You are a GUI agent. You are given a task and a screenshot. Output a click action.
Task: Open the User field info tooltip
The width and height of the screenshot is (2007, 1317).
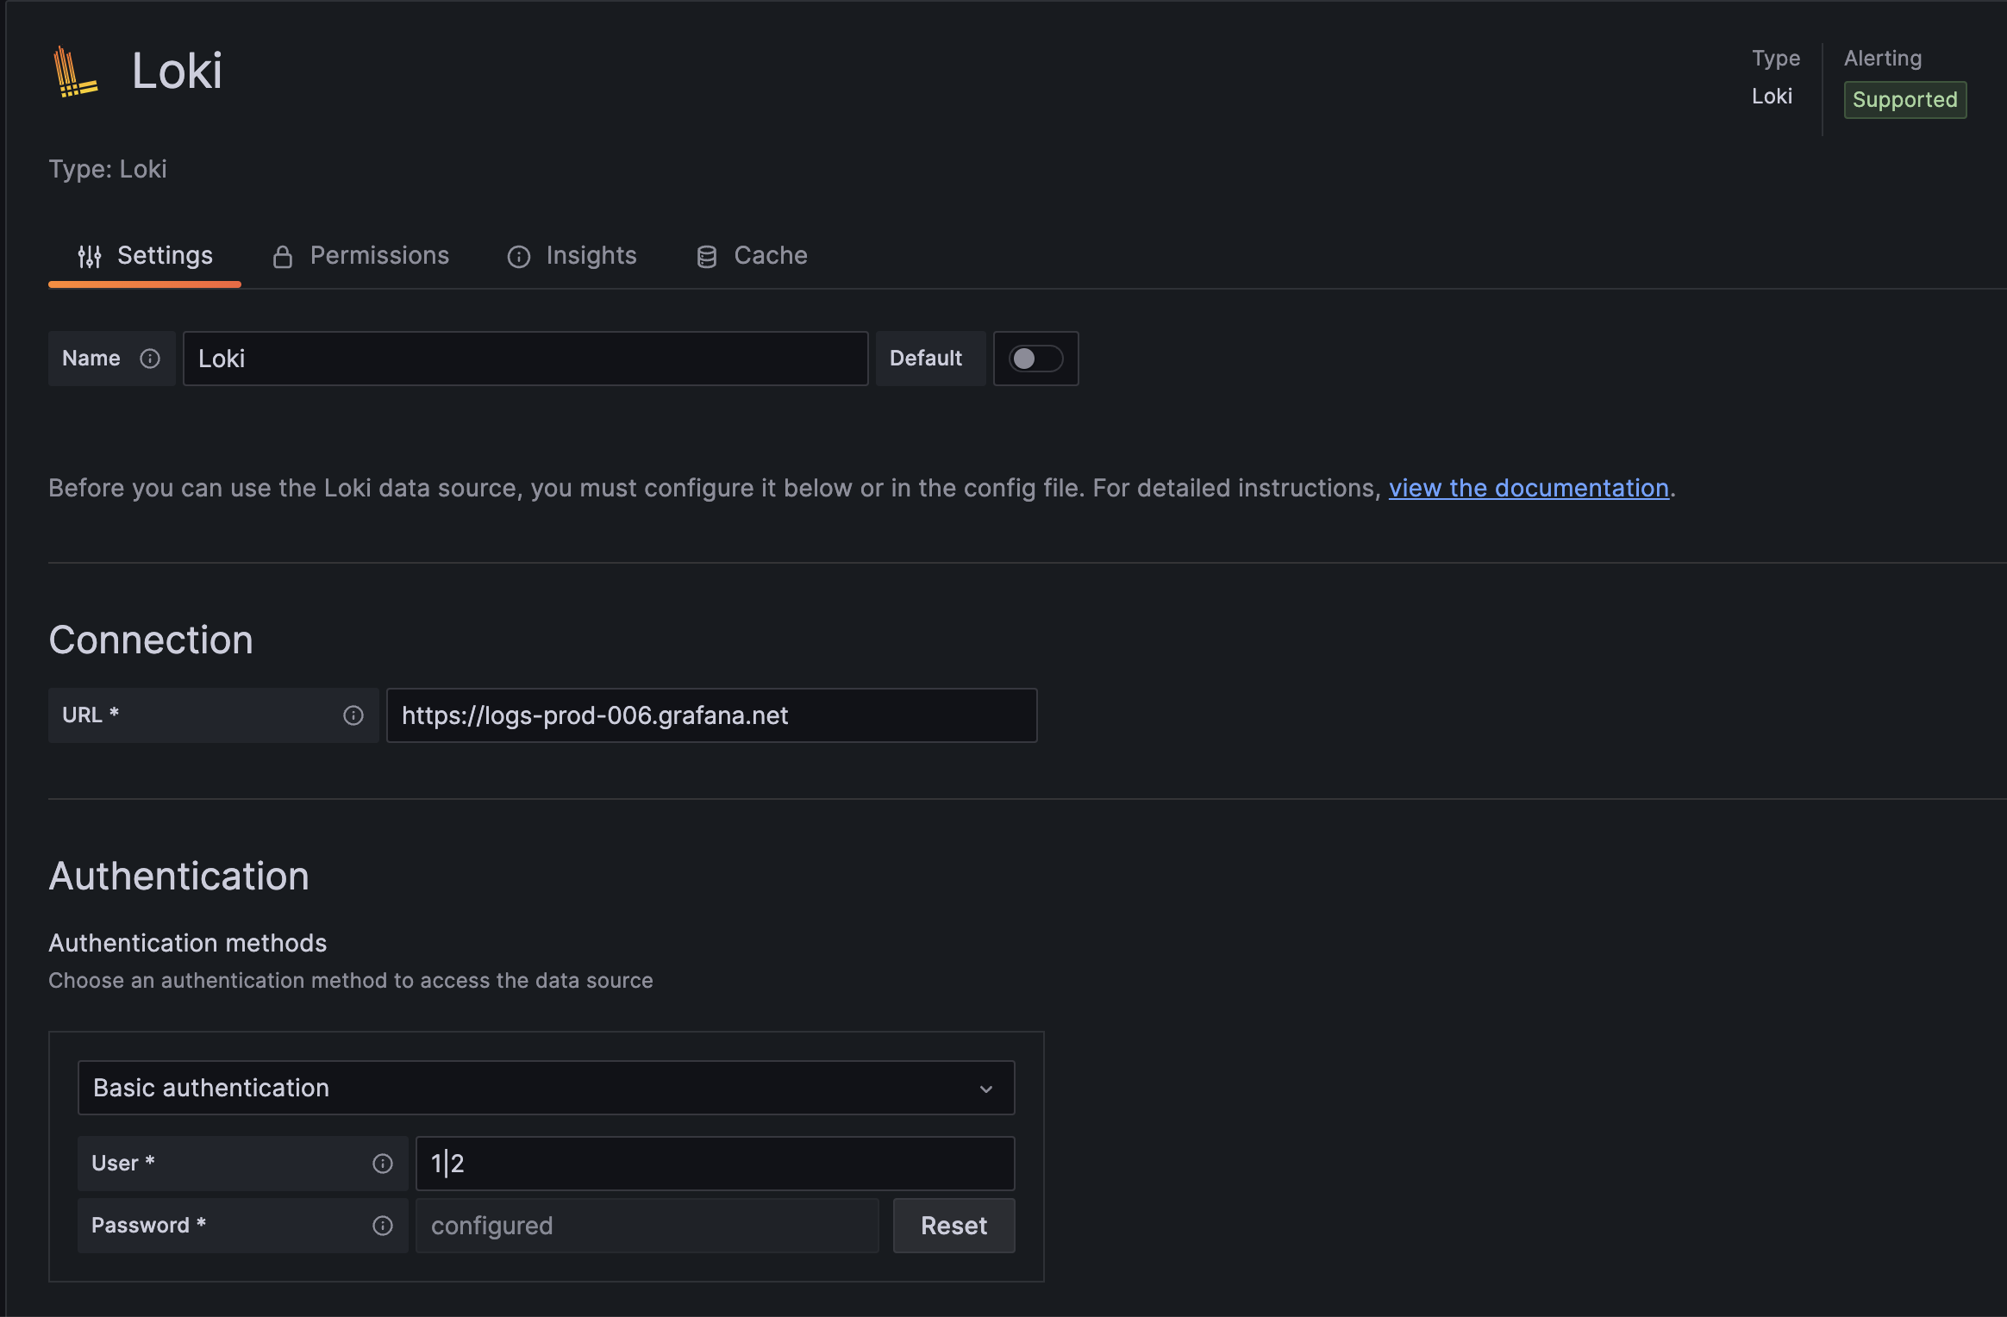383,1164
